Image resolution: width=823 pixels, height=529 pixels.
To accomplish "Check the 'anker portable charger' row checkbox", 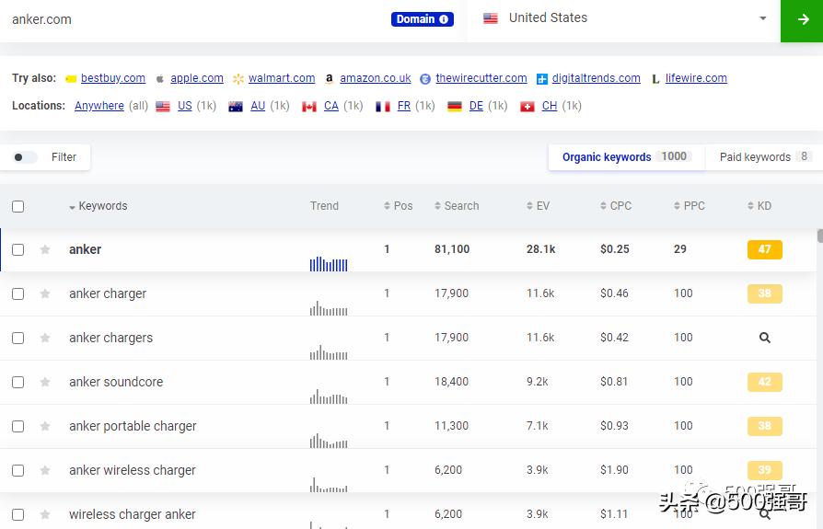I will pyautogui.click(x=17, y=426).
